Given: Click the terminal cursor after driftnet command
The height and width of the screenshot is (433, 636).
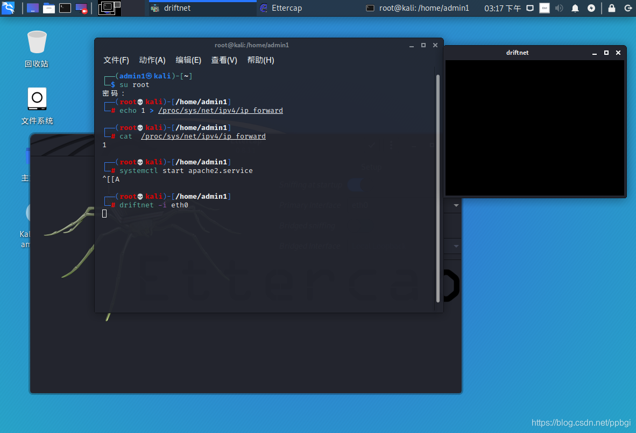Looking at the screenshot, I should [x=104, y=213].
